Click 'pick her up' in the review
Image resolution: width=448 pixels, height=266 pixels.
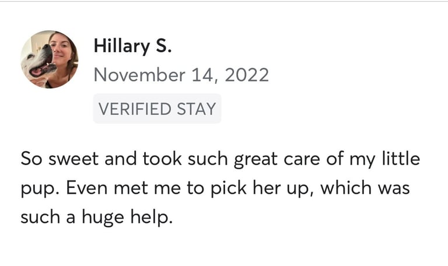[x=262, y=189]
